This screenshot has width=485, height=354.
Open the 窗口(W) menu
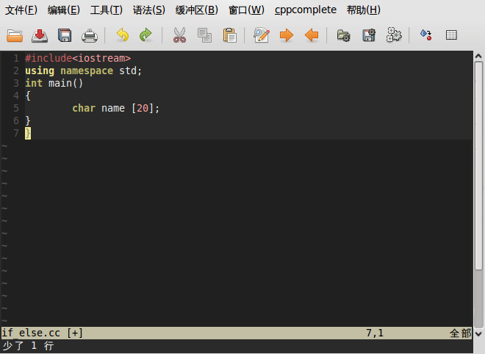pyautogui.click(x=246, y=10)
